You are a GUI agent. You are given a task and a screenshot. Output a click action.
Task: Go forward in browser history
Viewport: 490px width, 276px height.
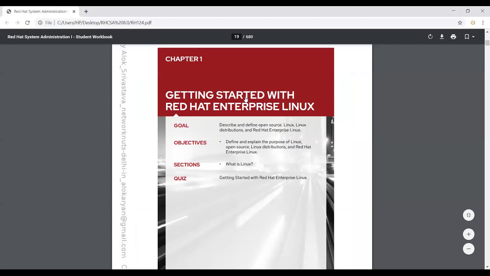pos(17,23)
